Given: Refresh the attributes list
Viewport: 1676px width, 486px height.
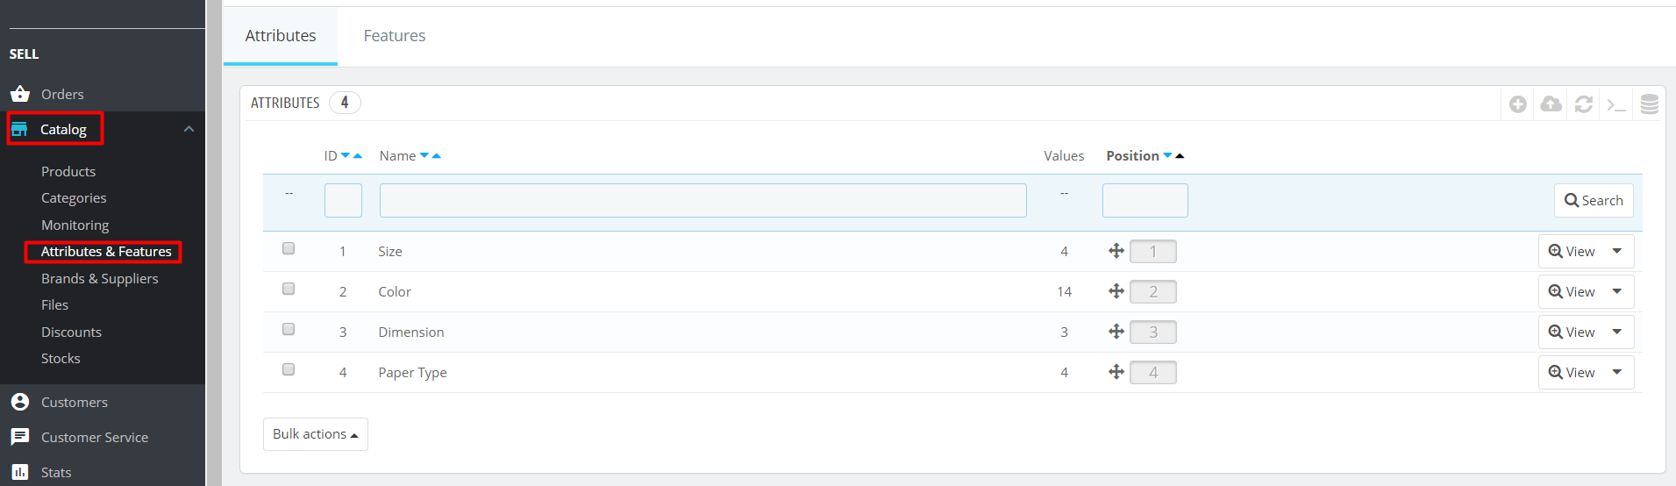Looking at the screenshot, I should (1583, 104).
